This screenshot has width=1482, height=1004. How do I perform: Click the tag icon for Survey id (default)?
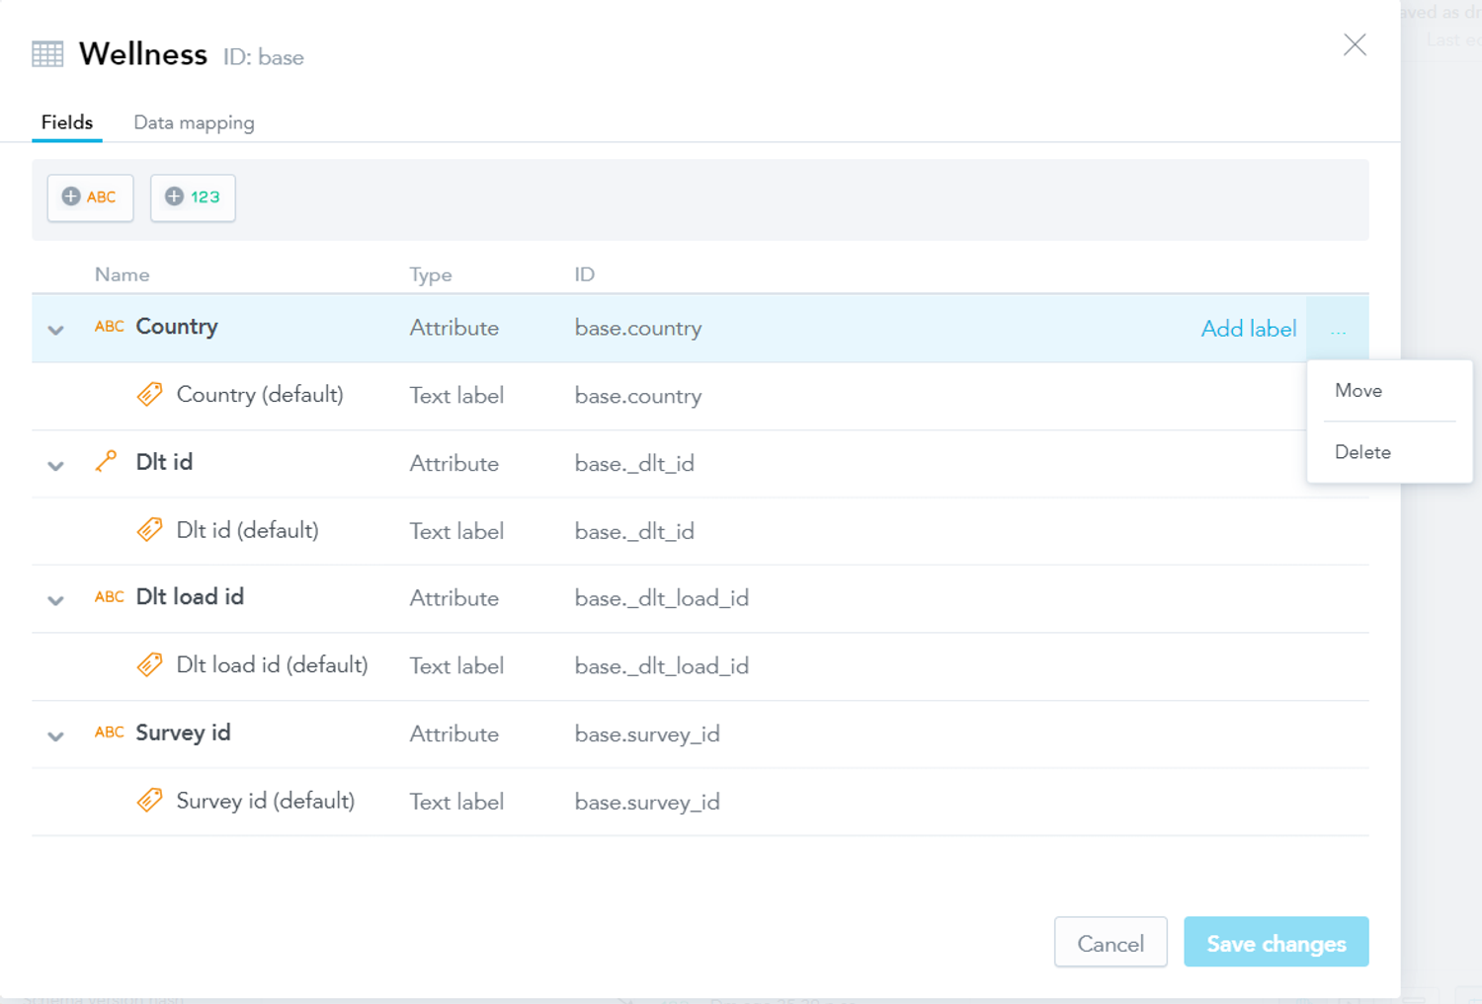point(149,801)
